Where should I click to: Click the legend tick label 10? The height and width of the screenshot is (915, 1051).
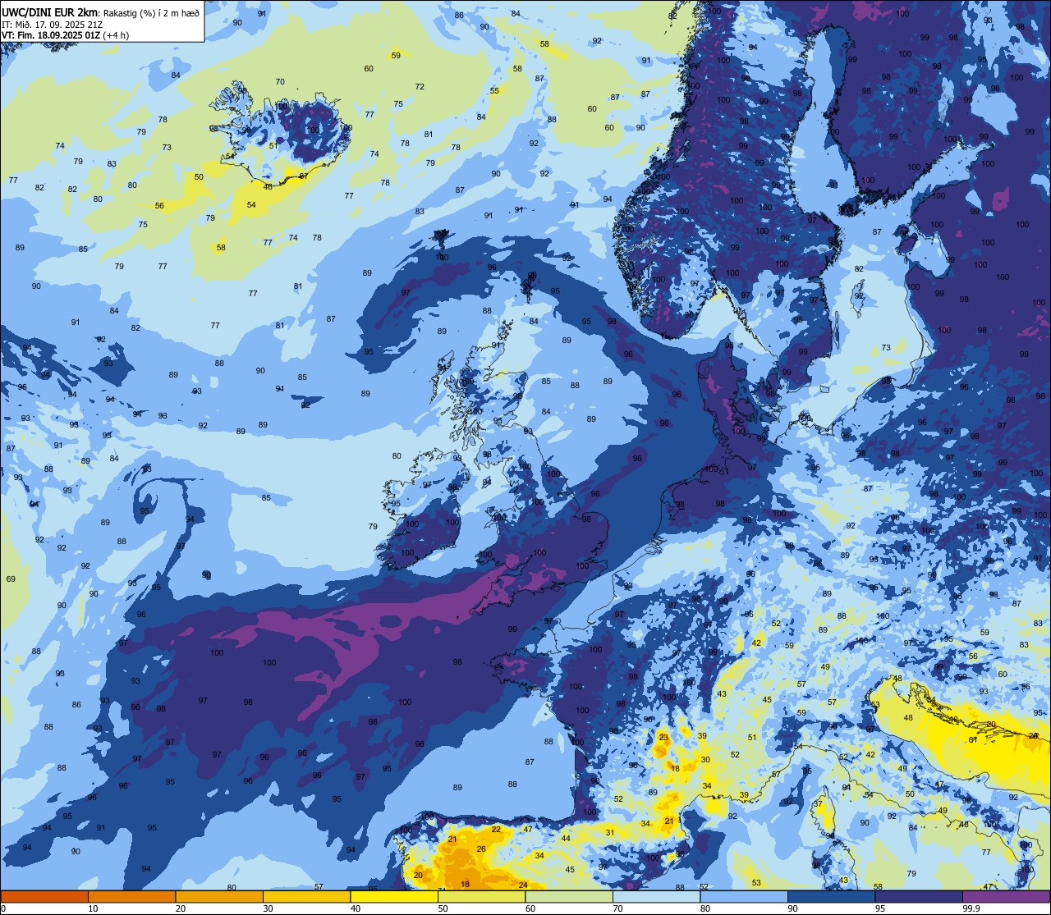pyautogui.click(x=93, y=908)
